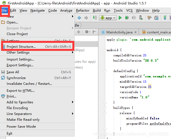Click the minSdkVersion 15 value
The image size is (171, 139).
pyautogui.click(x=144, y=82)
